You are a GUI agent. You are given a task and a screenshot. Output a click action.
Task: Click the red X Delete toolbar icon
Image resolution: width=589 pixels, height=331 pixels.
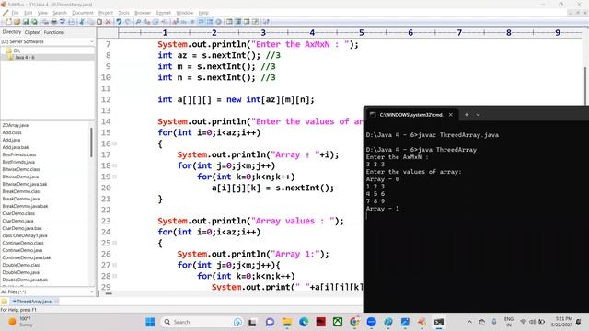(x=108, y=22)
